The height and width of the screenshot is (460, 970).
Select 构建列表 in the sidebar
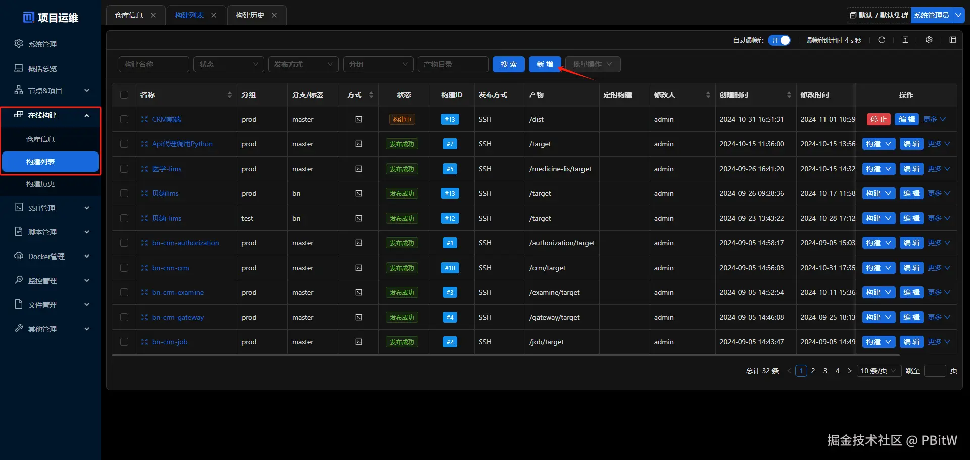pyautogui.click(x=51, y=162)
